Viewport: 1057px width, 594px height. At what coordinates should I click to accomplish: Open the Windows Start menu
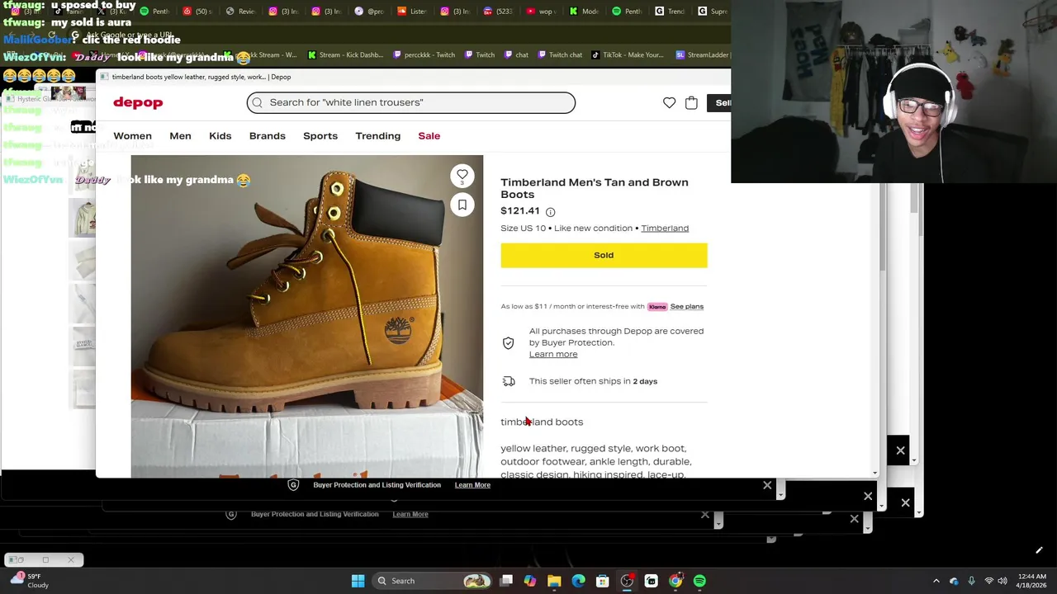coord(358,581)
